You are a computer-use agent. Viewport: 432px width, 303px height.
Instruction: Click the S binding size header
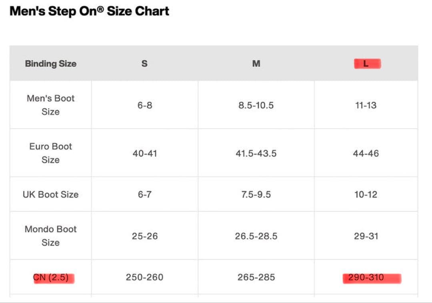144,63
